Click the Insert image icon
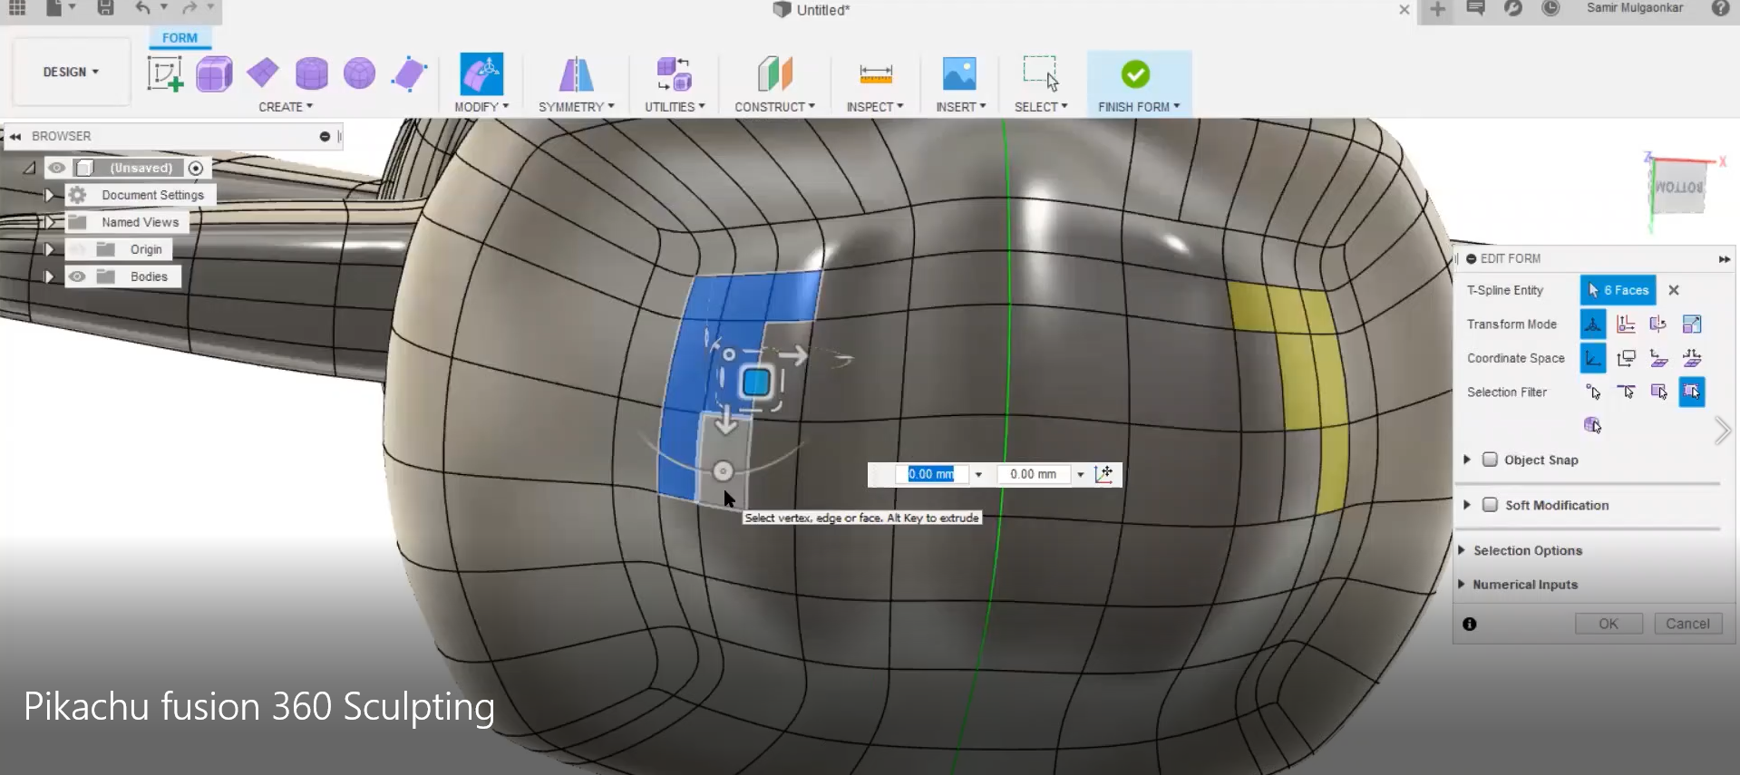The image size is (1740, 775). tap(959, 73)
